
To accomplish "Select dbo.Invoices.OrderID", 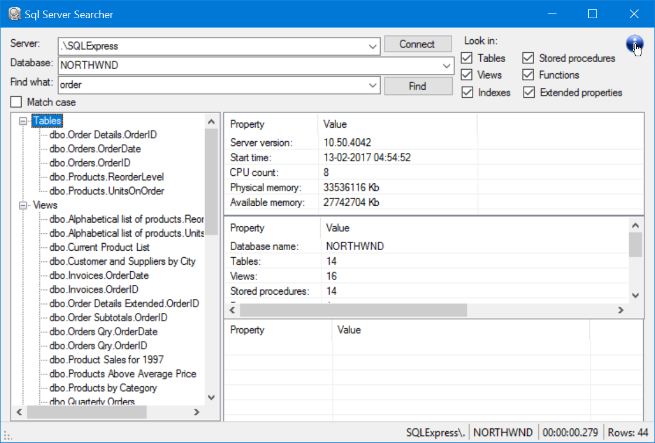I will 94,289.
